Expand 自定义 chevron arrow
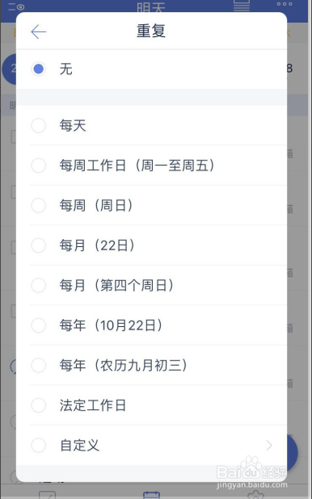Viewport: 312px width, 499px height. point(269,446)
